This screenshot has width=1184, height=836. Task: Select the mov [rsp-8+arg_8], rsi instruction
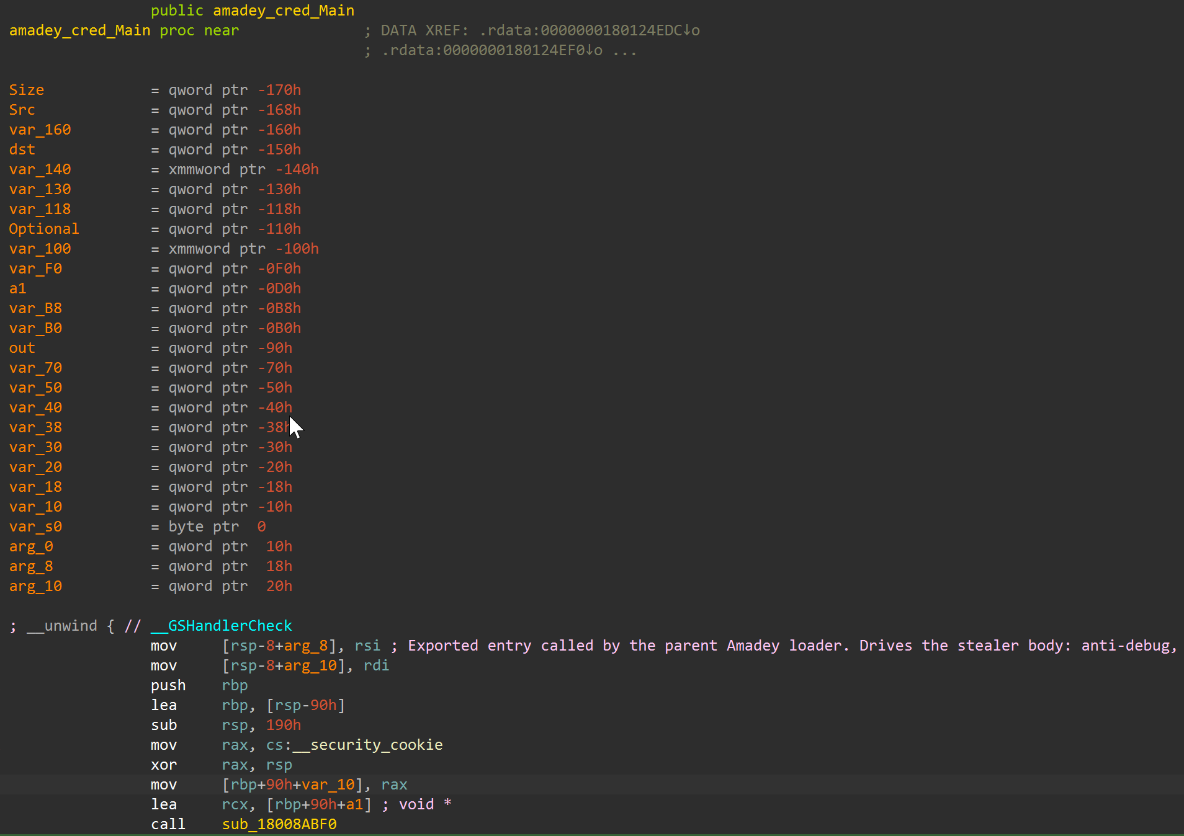[266, 646]
